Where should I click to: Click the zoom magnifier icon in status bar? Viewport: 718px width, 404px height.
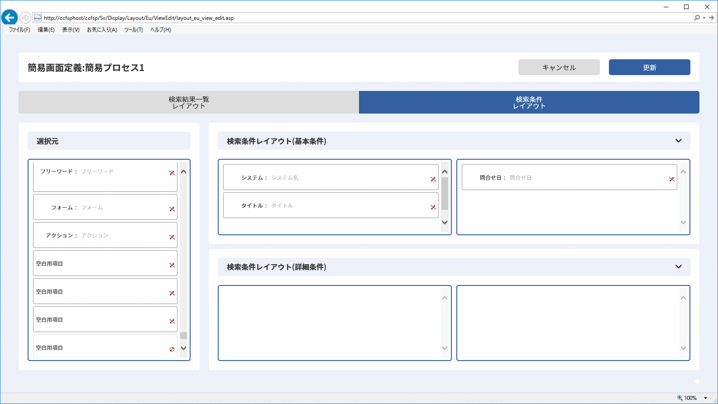point(680,398)
